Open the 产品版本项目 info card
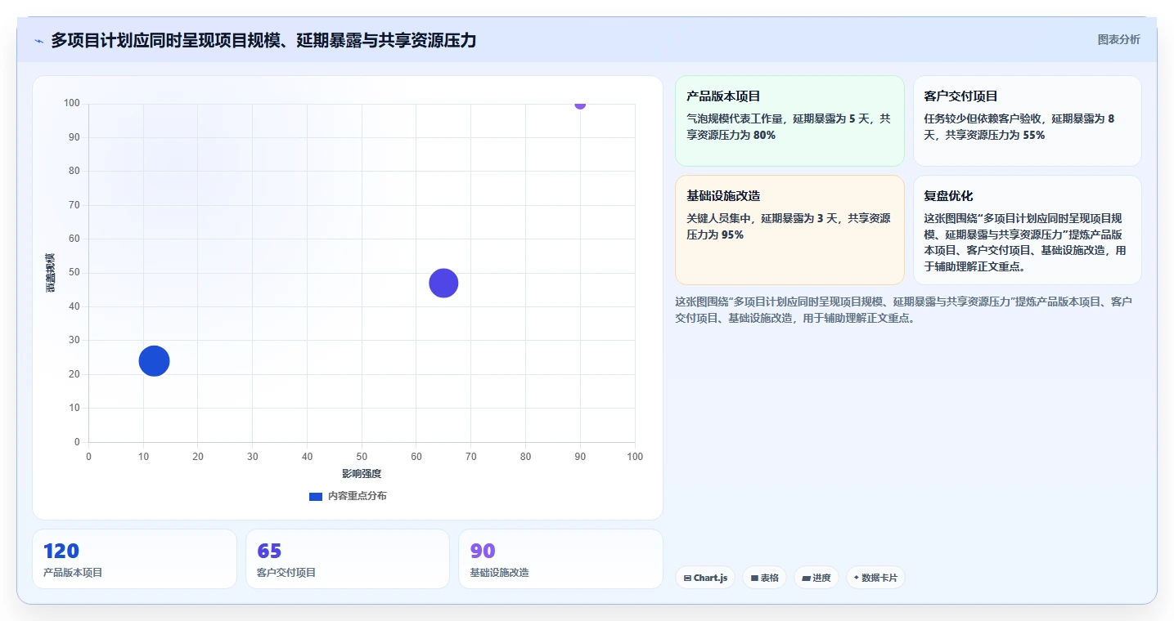1174x621 pixels. click(789, 121)
